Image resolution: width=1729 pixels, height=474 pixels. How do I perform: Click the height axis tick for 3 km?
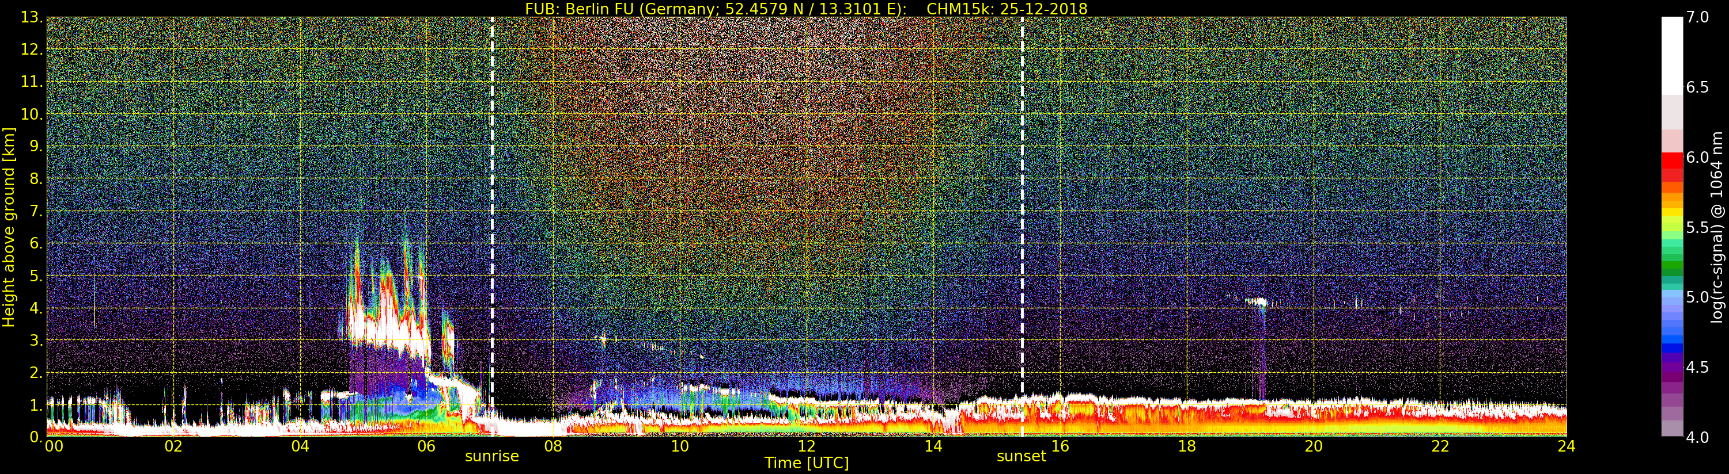(35, 340)
